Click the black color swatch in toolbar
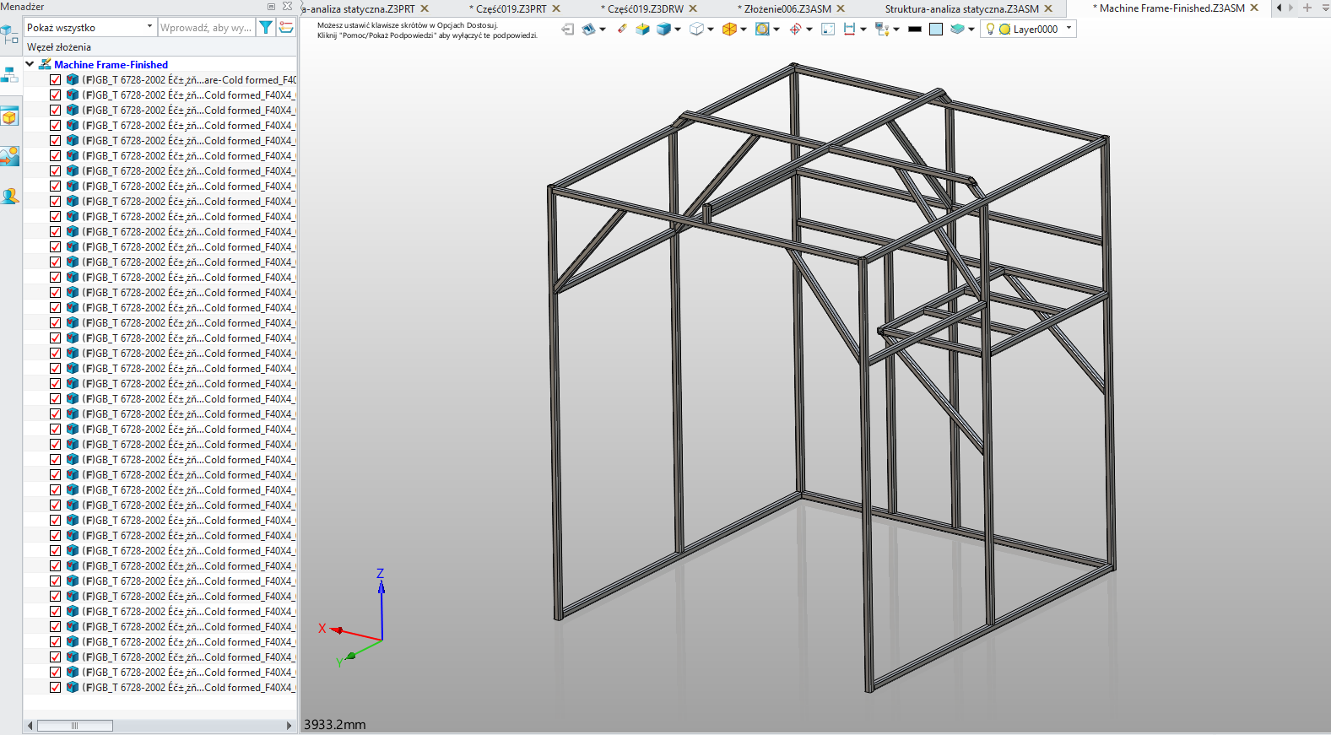This screenshot has width=1331, height=735. pyautogui.click(x=915, y=29)
